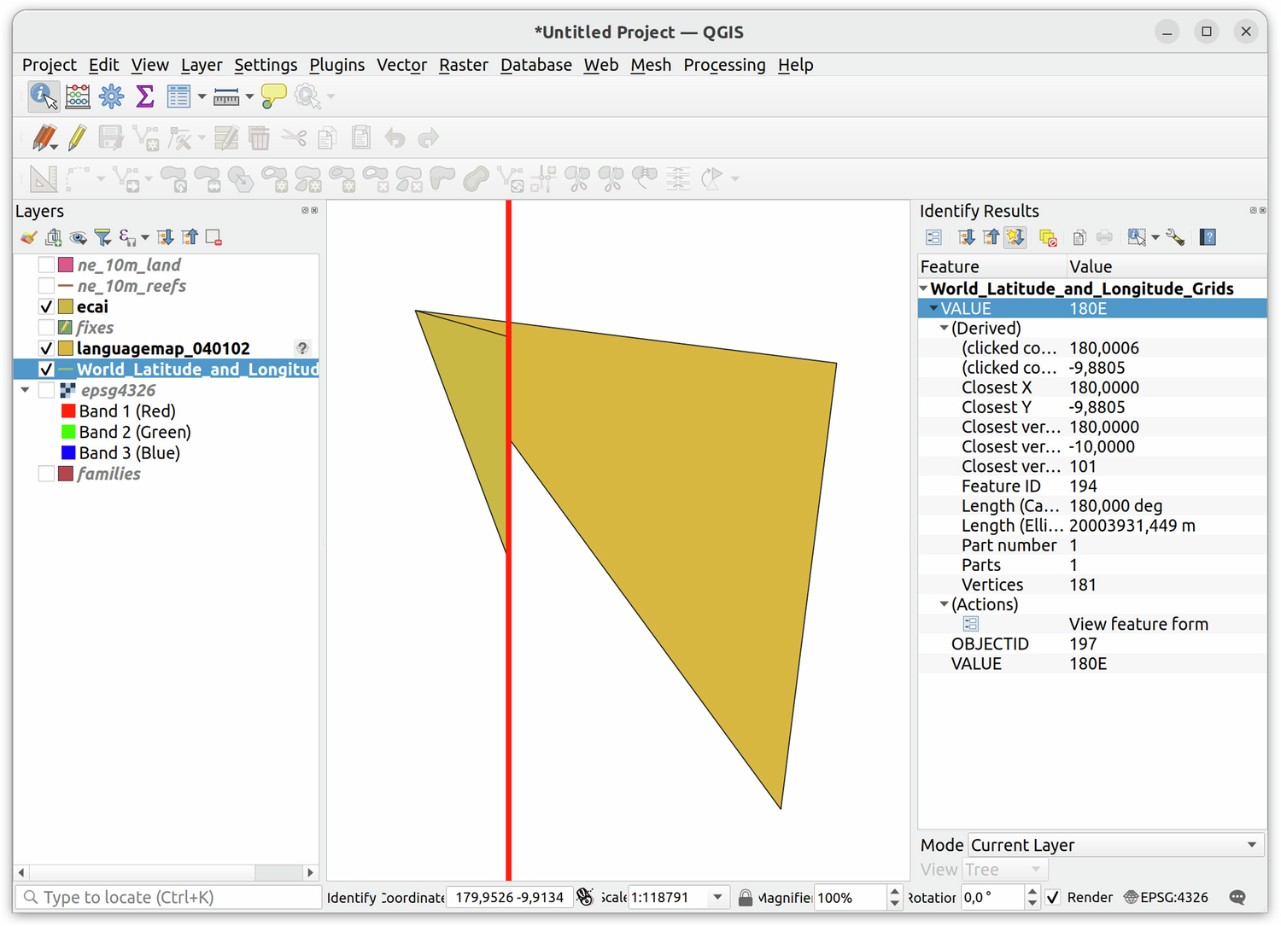This screenshot has height=926, width=1281.
Task: Collapse the epsg4326 layer group
Action: (x=25, y=390)
